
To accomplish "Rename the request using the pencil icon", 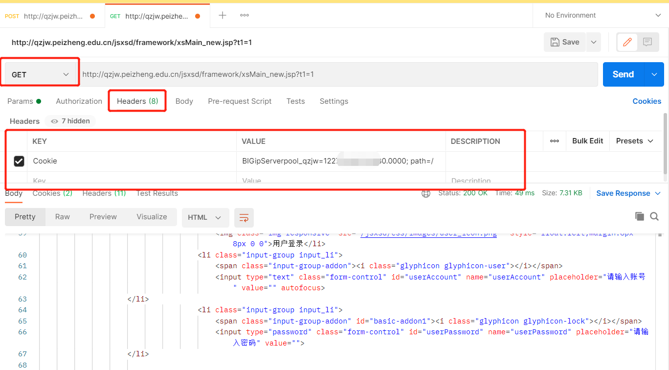I will click(627, 42).
